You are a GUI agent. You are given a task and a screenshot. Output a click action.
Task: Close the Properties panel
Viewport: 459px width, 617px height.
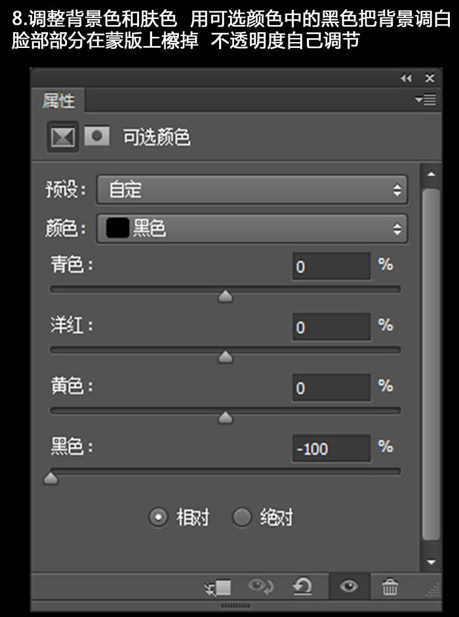(429, 78)
